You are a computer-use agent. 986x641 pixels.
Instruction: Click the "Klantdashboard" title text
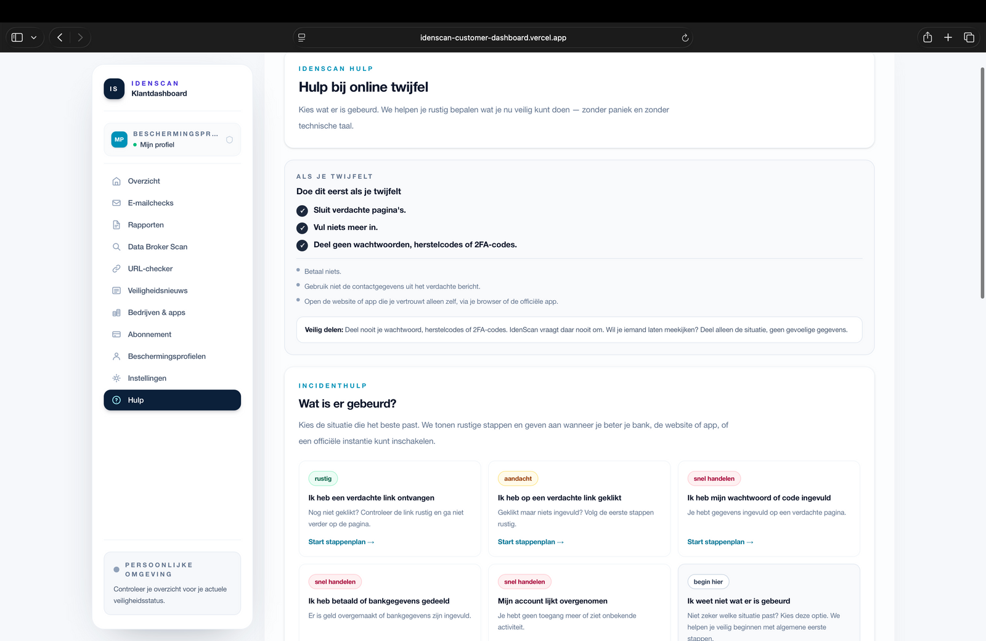(159, 94)
